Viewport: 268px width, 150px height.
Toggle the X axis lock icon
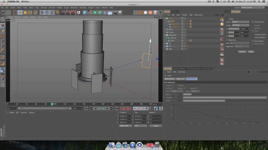pos(42,12)
